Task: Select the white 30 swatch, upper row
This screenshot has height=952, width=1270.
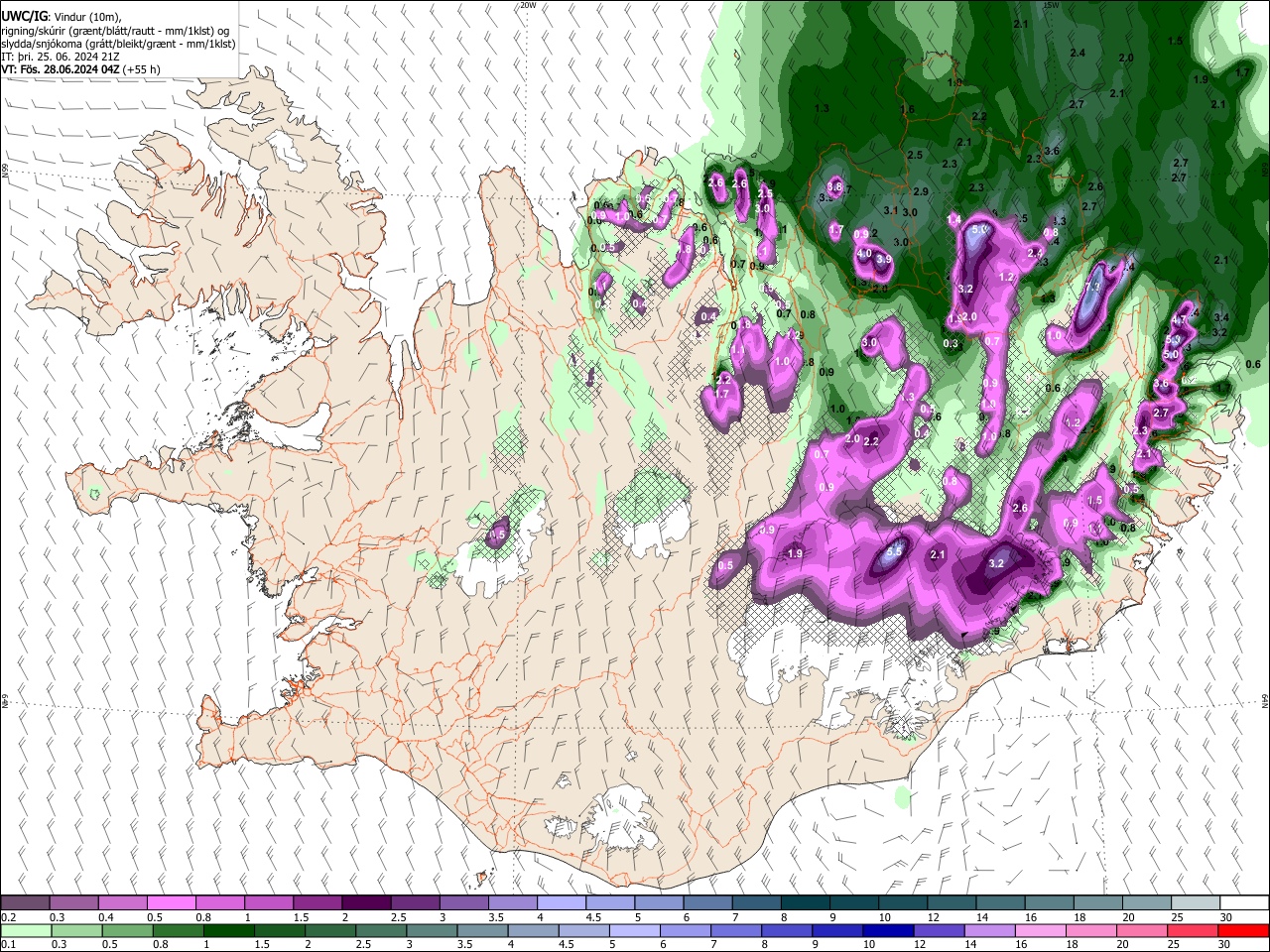Action: [1245, 903]
